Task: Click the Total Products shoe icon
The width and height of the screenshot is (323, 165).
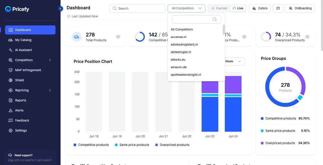Action: click(77, 37)
